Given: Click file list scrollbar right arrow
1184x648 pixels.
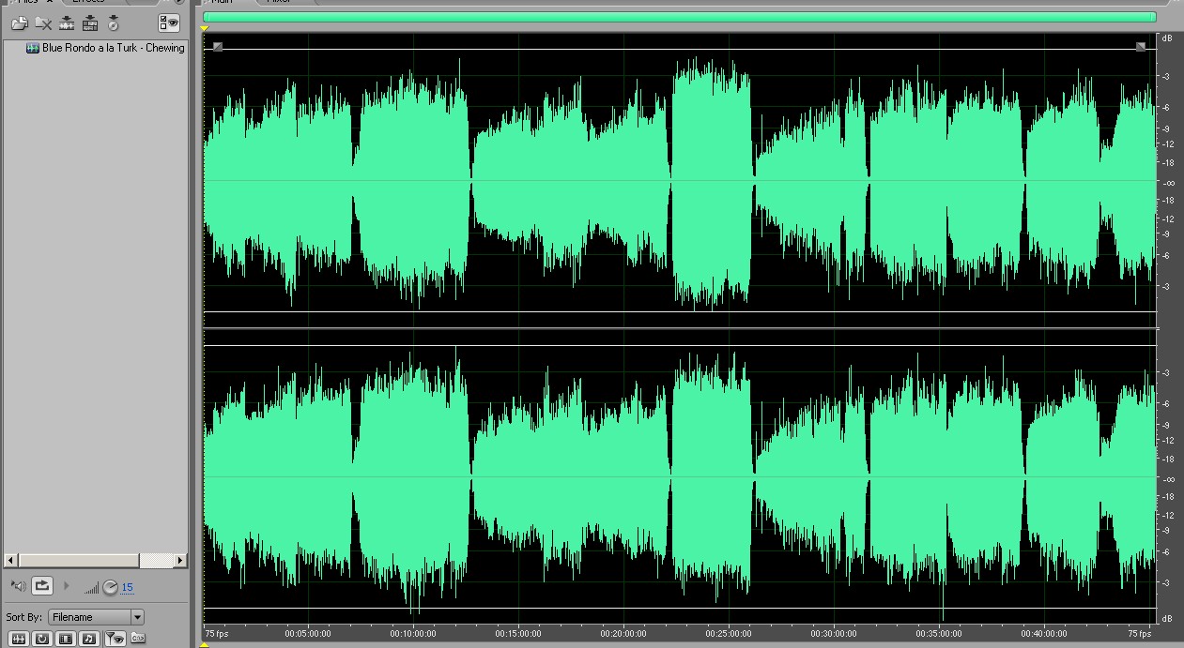Looking at the screenshot, I should click(x=180, y=561).
